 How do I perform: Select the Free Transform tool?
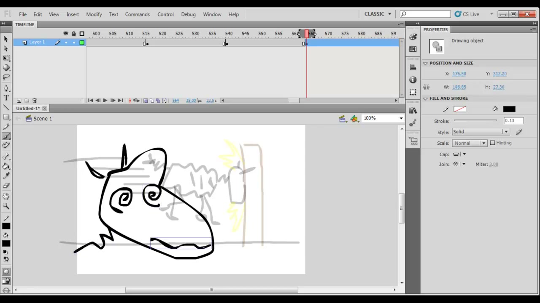[6, 58]
